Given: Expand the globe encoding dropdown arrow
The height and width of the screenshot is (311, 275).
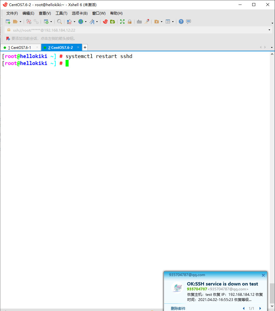Looking at the screenshot, I should coord(86,22).
